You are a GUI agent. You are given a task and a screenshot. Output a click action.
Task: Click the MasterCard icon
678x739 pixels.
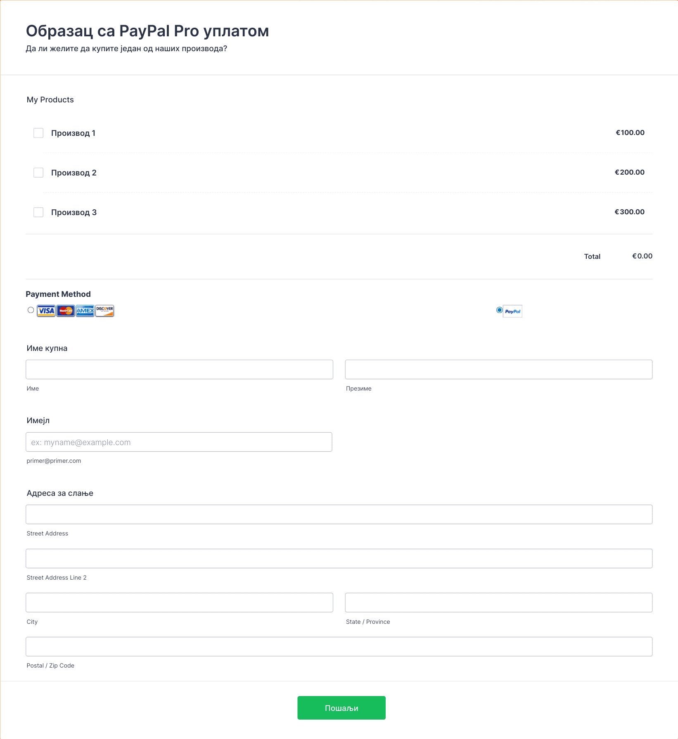[66, 311]
